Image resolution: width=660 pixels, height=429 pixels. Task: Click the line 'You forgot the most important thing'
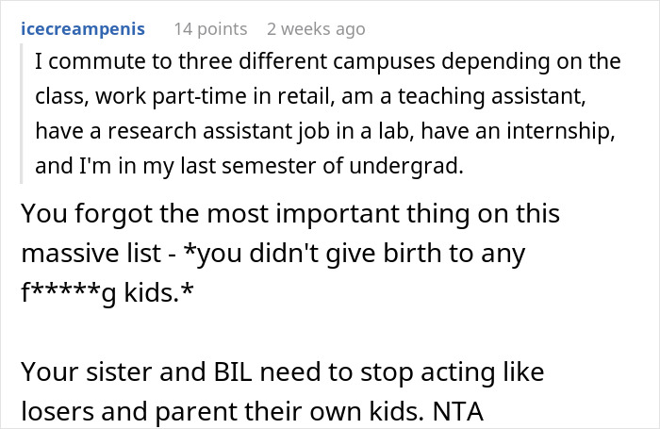[290, 213]
